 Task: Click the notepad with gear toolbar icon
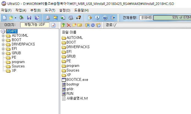pyautogui.click(x=90, y=18)
